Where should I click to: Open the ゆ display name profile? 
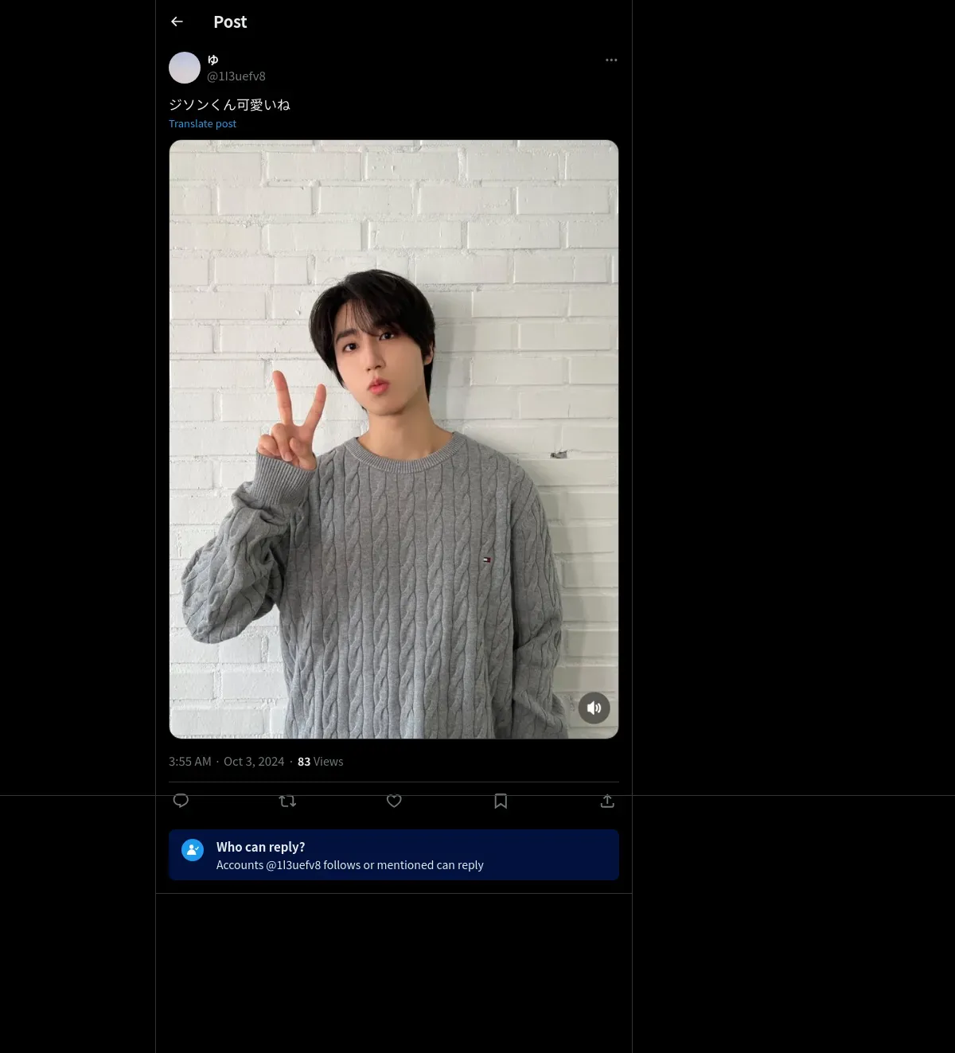(212, 60)
